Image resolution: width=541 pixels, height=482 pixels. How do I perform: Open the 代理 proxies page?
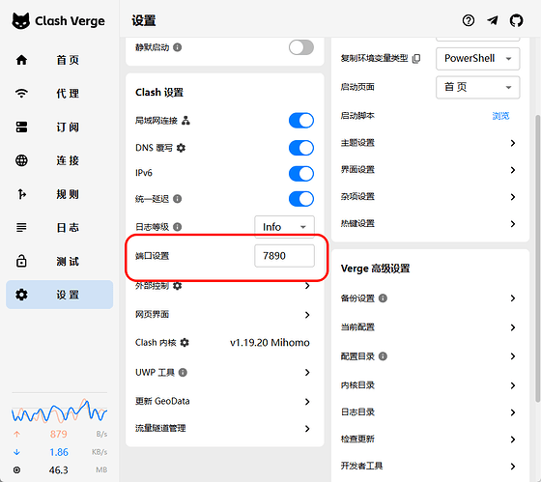point(59,94)
